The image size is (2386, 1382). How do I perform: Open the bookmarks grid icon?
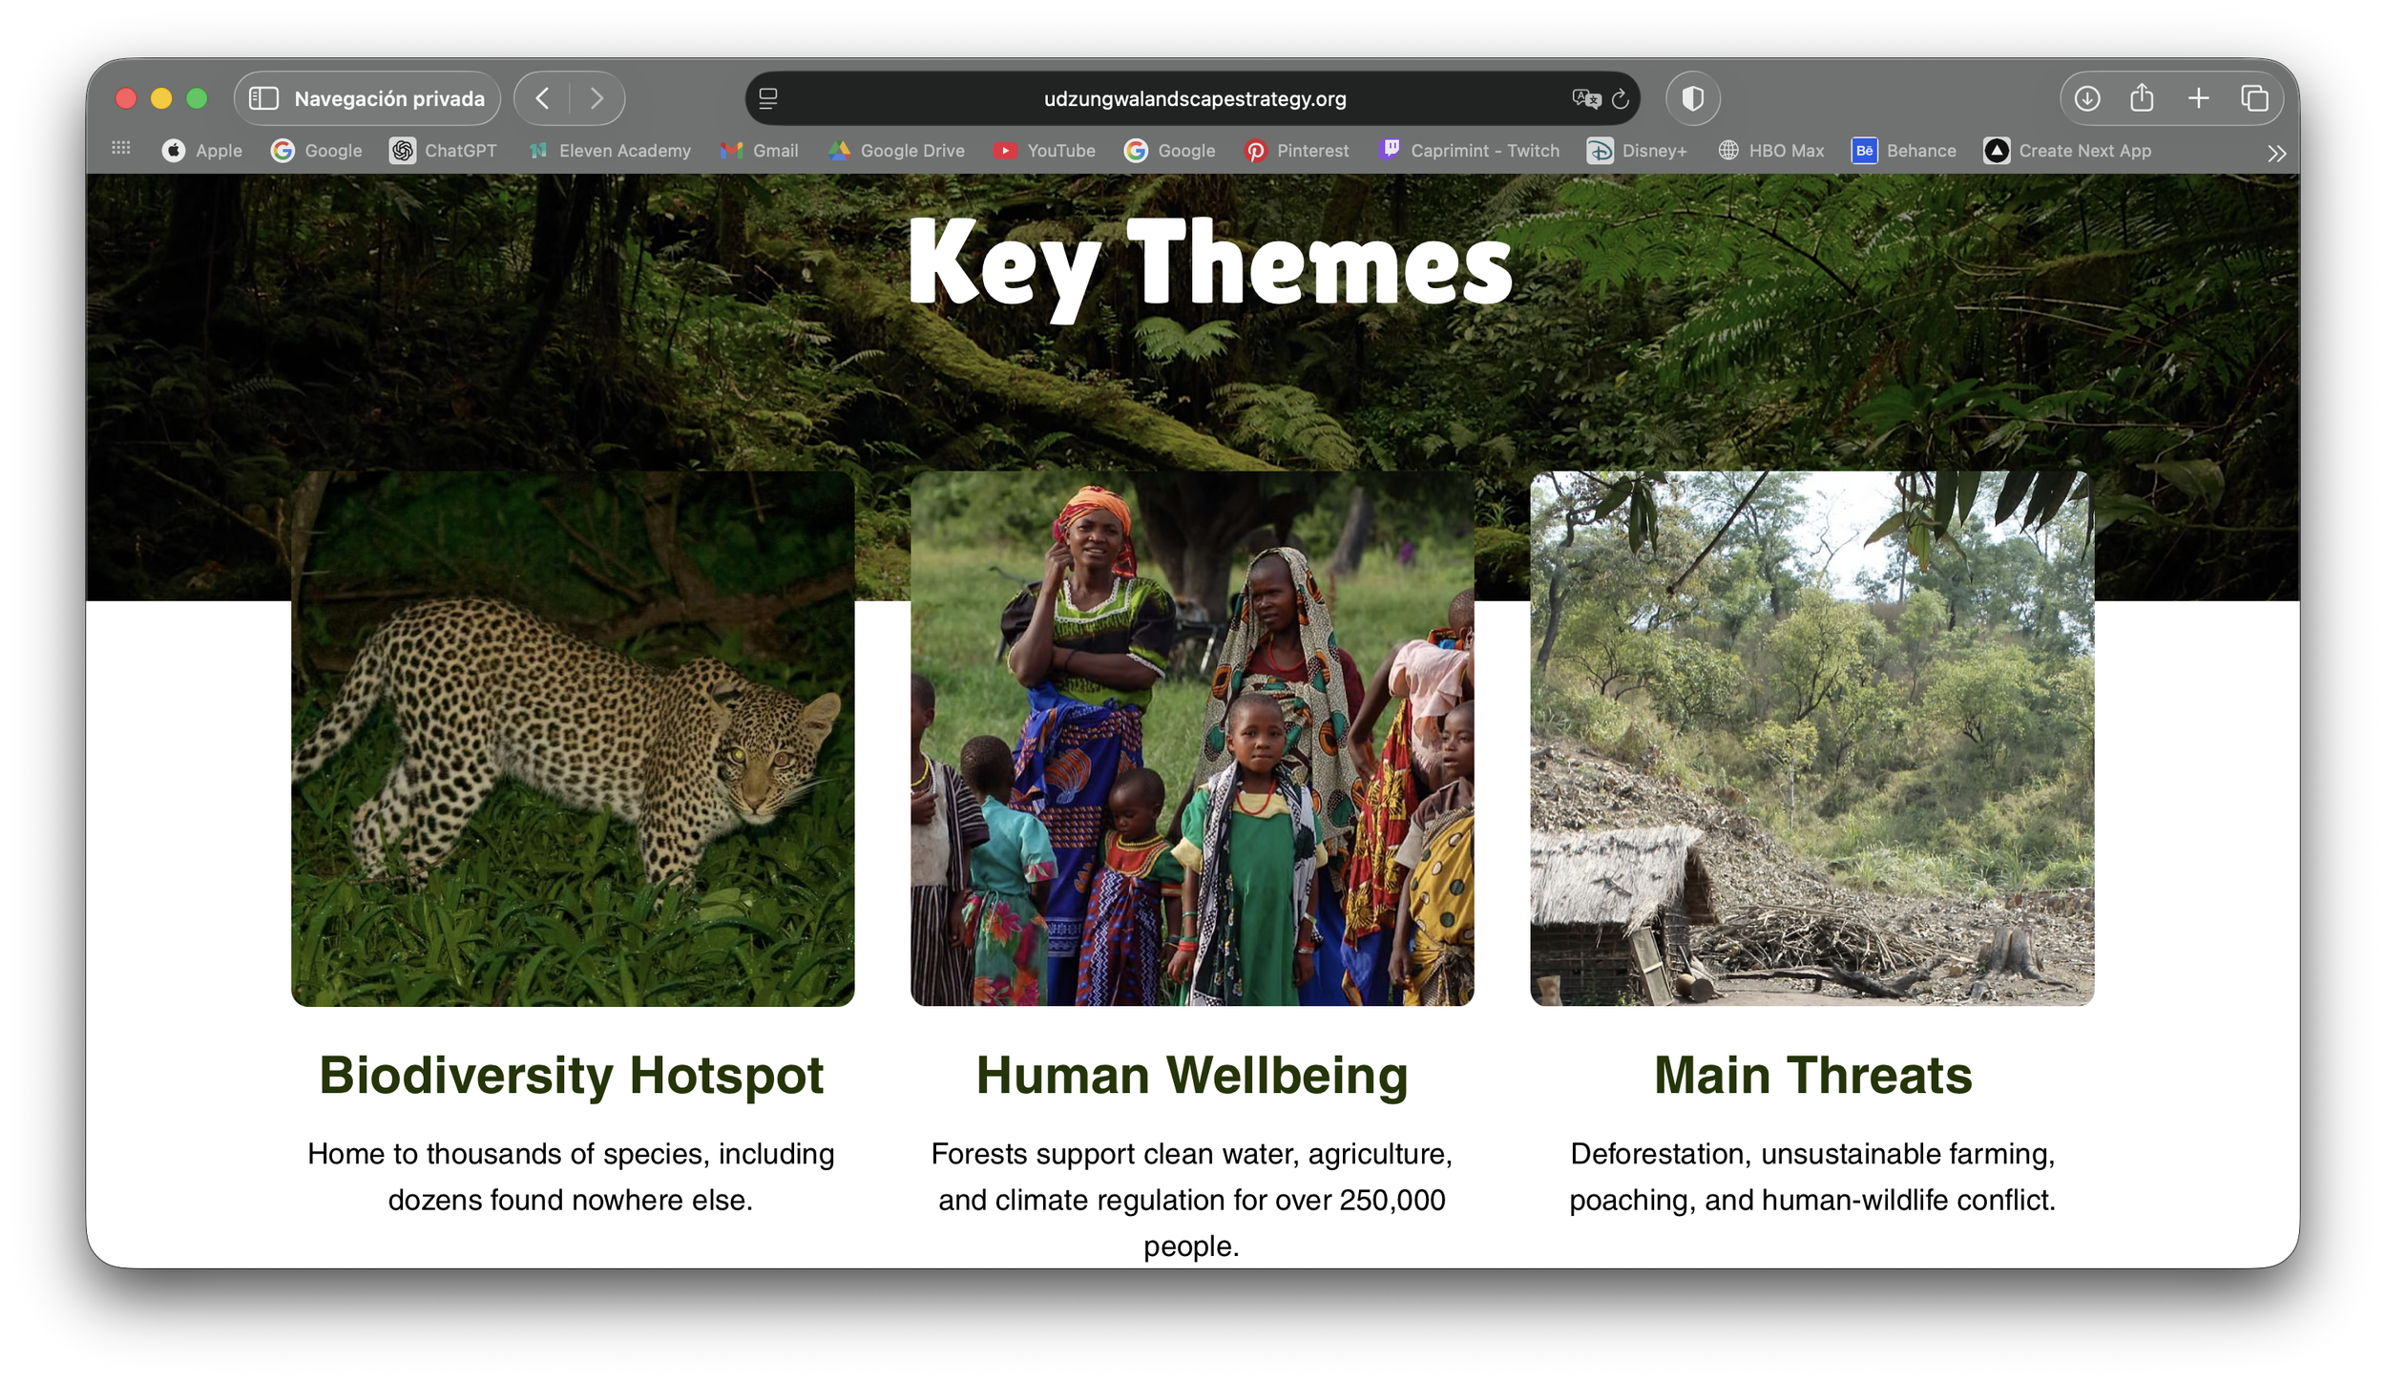click(121, 148)
